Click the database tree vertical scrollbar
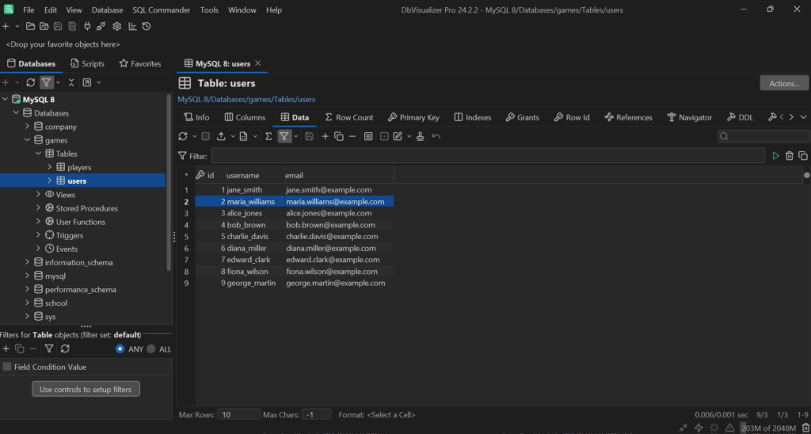 169,182
